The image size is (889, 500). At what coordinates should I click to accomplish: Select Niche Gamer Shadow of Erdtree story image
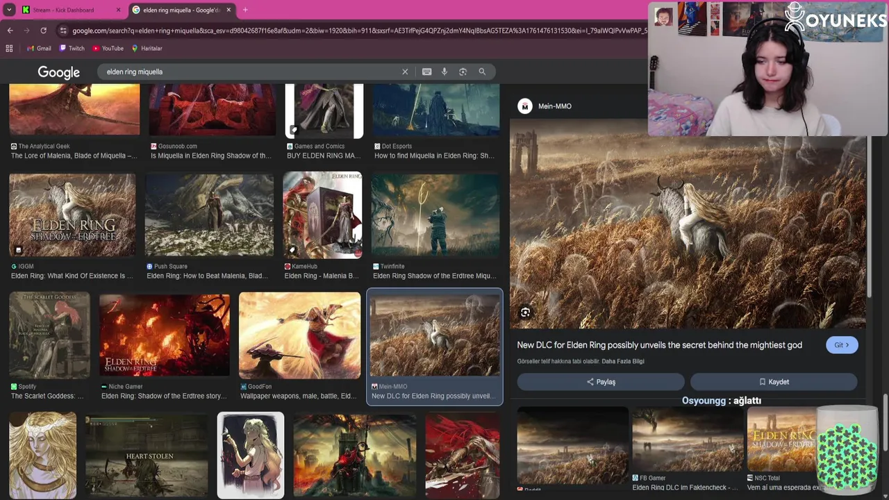click(x=164, y=335)
